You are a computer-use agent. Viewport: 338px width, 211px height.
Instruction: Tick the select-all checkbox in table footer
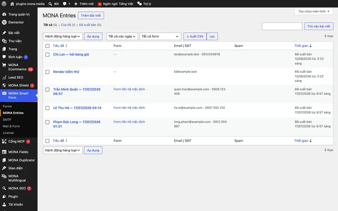(47, 141)
